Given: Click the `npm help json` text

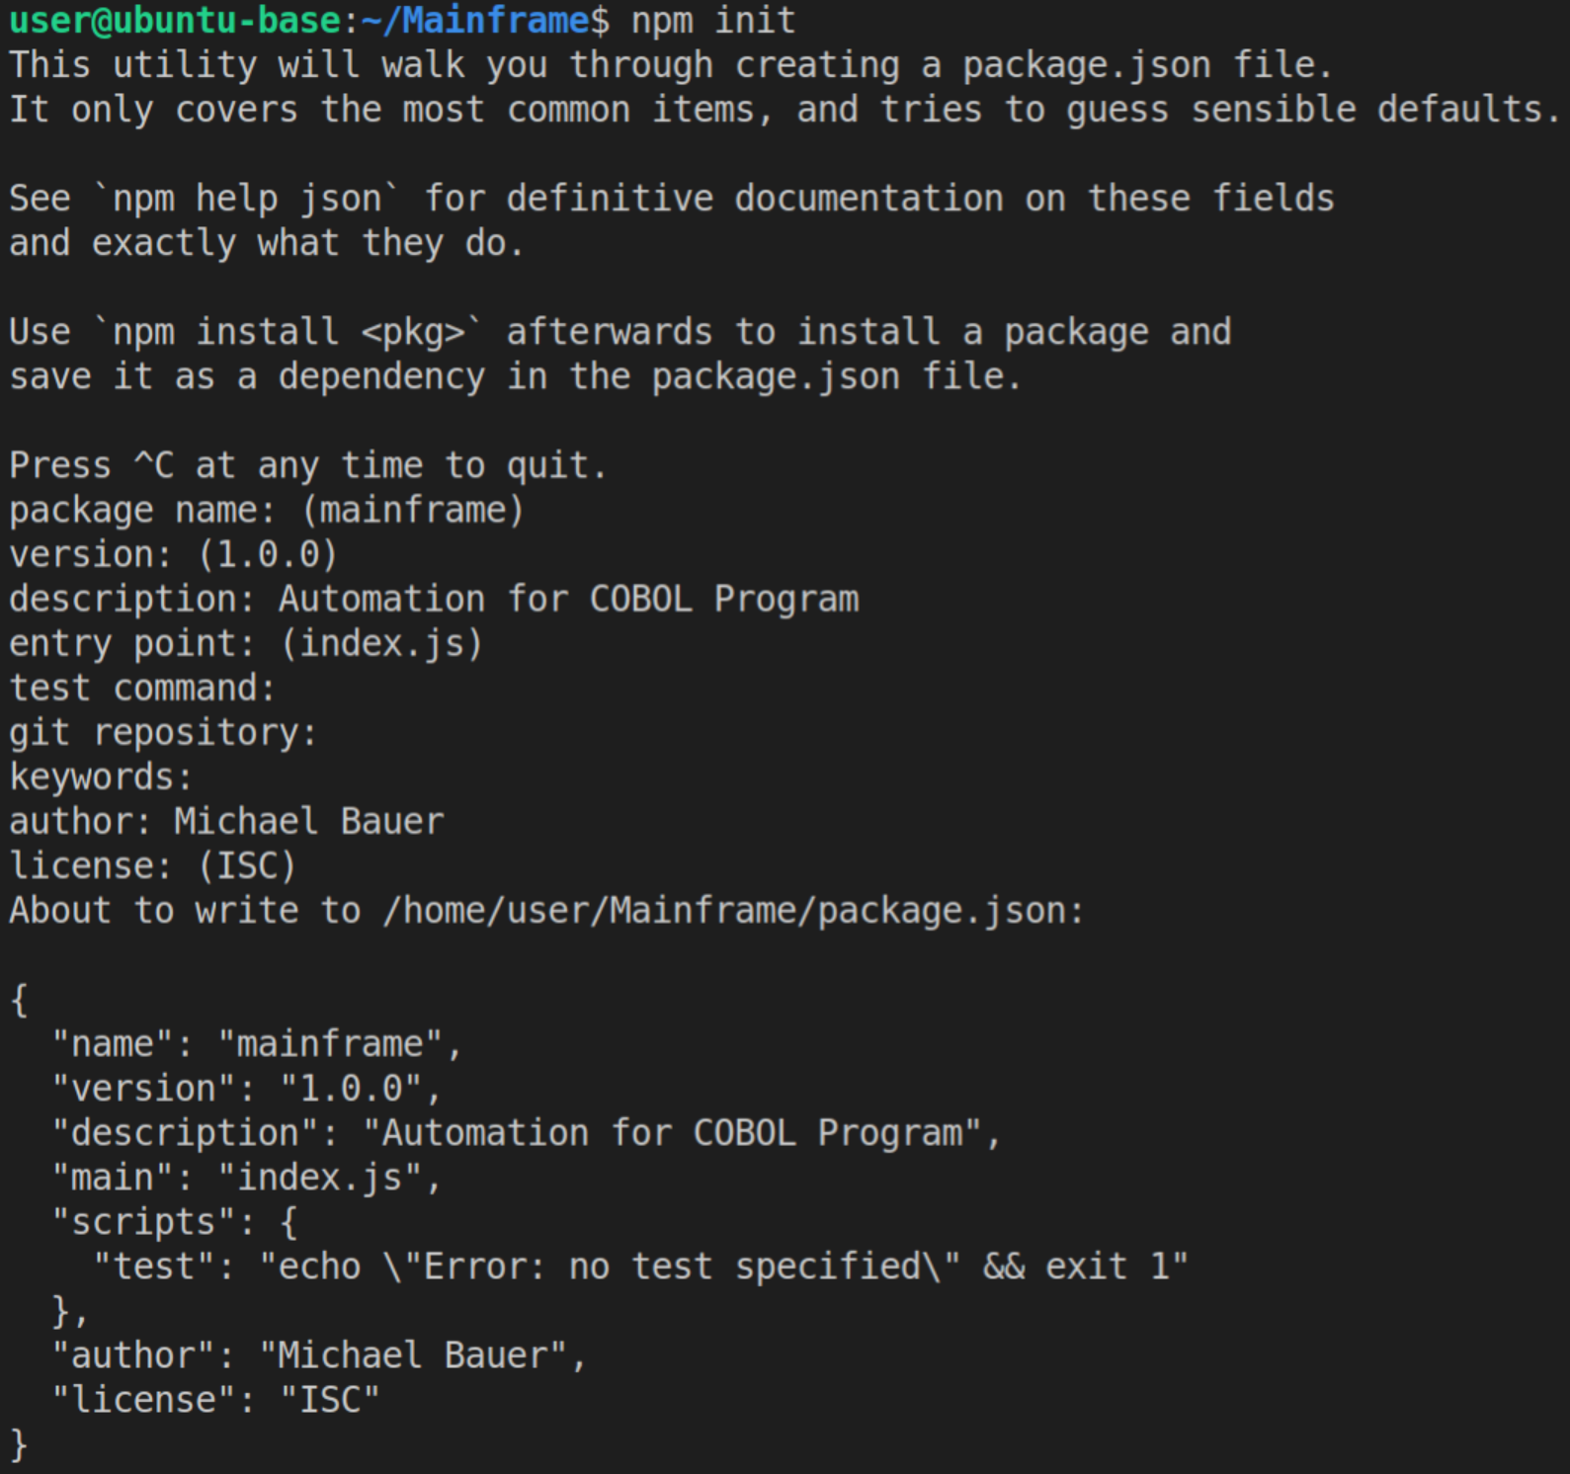Looking at the screenshot, I should tap(246, 199).
